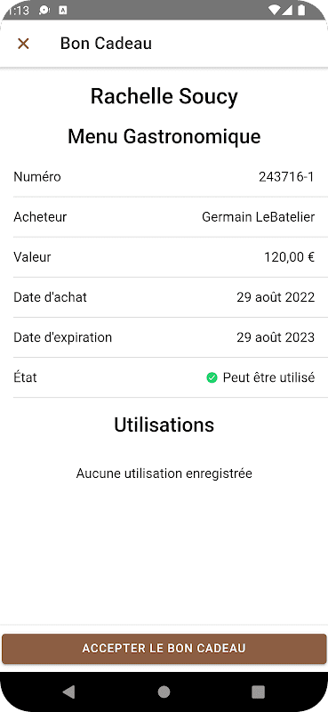Tap the Menu Gastronomique heading
The image size is (328, 712).
[x=164, y=136]
